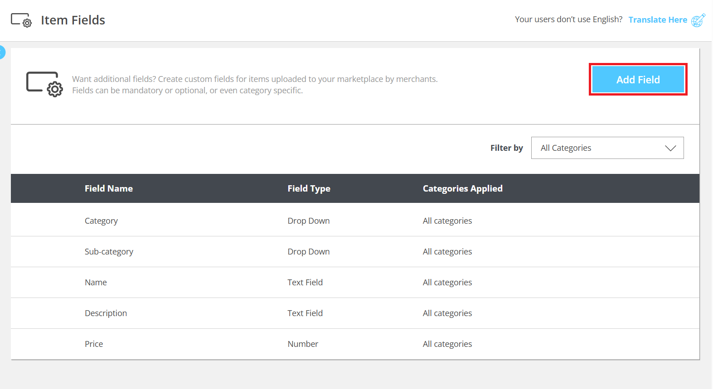This screenshot has height=389, width=713.
Task: Select the Name field row
Action: point(96,283)
